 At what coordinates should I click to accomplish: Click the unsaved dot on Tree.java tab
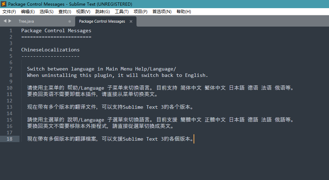coord(69,21)
